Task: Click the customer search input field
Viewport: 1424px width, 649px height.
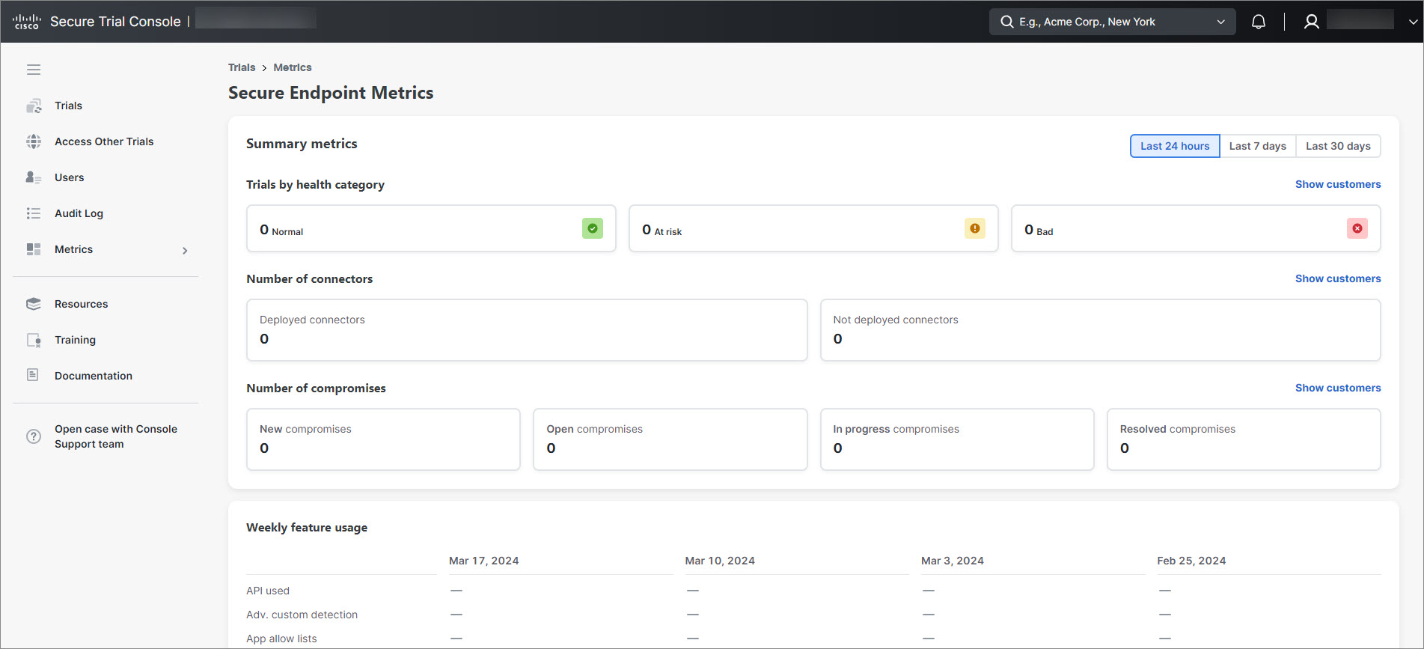Action: pos(1112,22)
